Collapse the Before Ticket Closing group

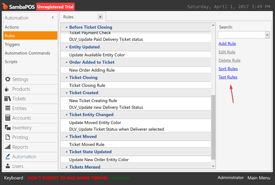click(x=67, y=27)
